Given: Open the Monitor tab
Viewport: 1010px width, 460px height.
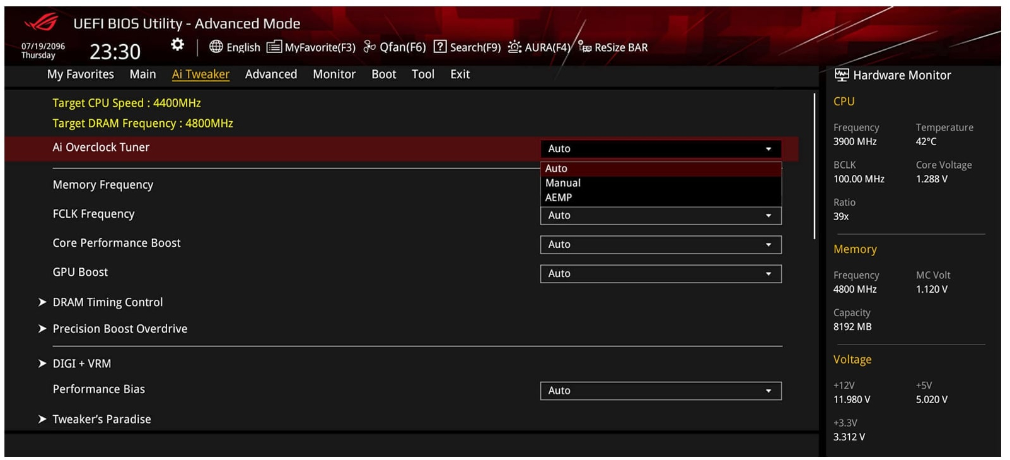Looking at the screenshot, I should pos(334,74).
